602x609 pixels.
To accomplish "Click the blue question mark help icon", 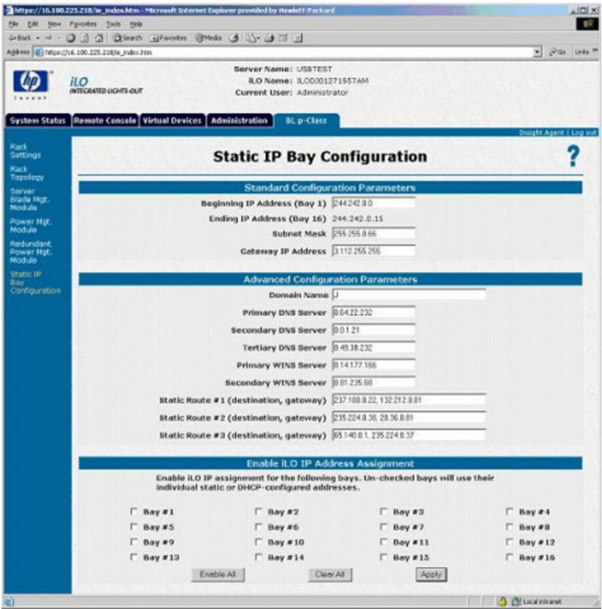I will [x=573, y=156].
